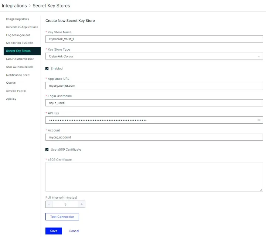Open Service Fabric integration
266x237 pixels.
16,91
